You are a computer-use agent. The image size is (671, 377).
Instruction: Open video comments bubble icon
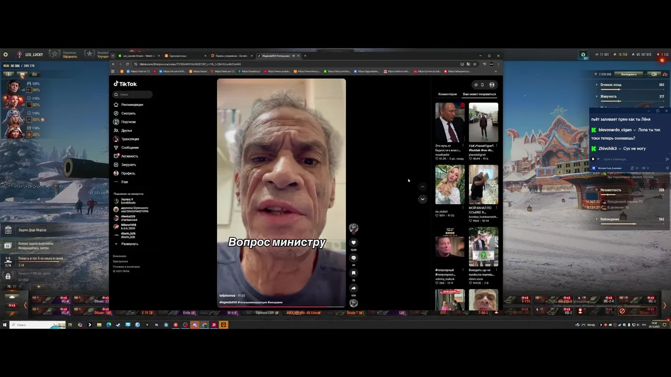[353, 258]
